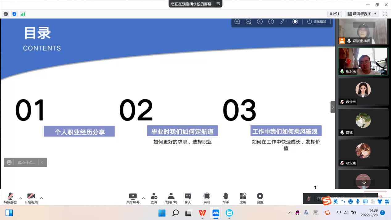Click the zoom out magnifier icon
Viewport: 391px width, 220px height.
248,22
